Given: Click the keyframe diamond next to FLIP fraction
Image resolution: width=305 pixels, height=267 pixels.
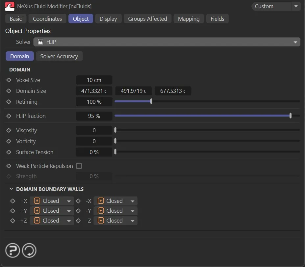Looking at the screenshot, I should tap(9, 116).
